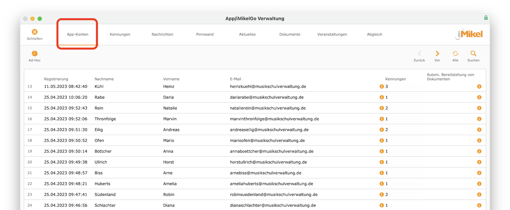
Task: Click the iMikel logo
Action: [x=469, y=34]
